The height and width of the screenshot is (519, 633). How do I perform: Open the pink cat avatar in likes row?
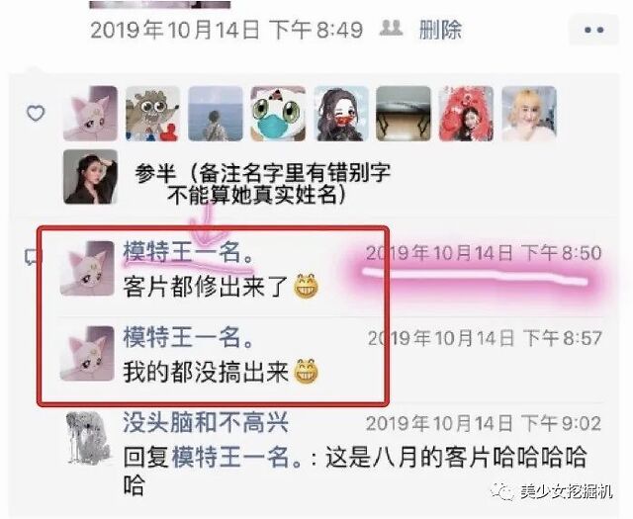coord(90,114)
